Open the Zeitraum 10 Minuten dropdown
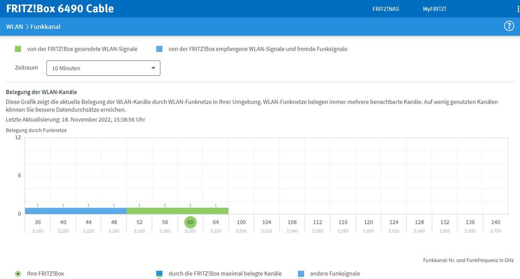Viewport: 520px width, 279px height. pos(103,68)
